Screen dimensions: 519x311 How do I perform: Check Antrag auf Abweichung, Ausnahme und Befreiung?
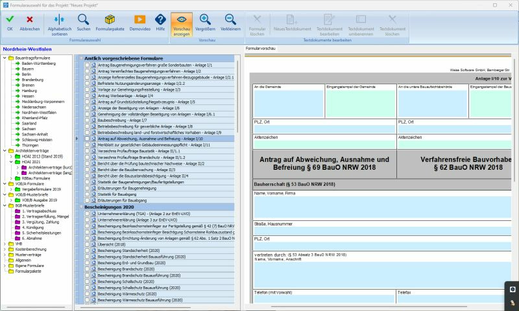click(87, 139)
